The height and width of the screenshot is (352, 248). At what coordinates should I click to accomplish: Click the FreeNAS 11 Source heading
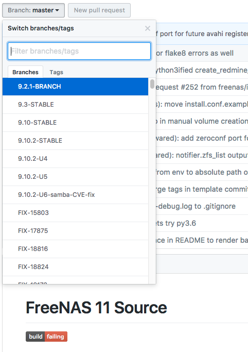(x=96, y=307)
